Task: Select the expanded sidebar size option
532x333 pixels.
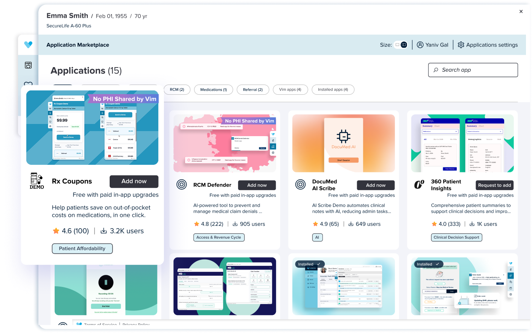Action: click(404, 45)
